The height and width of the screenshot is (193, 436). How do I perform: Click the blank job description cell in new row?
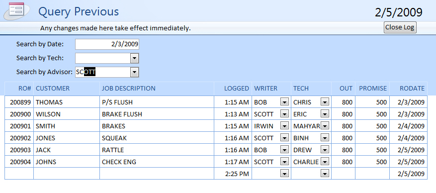pos(157,174)
